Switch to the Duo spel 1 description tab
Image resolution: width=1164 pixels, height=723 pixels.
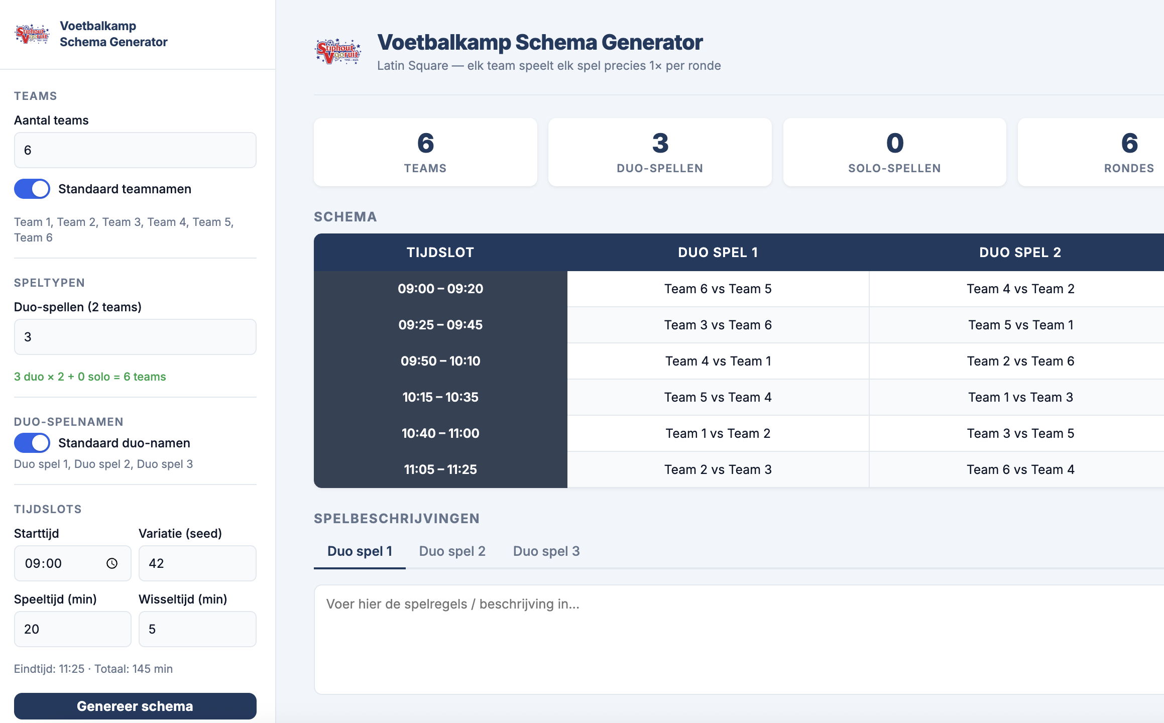[360, 551]
